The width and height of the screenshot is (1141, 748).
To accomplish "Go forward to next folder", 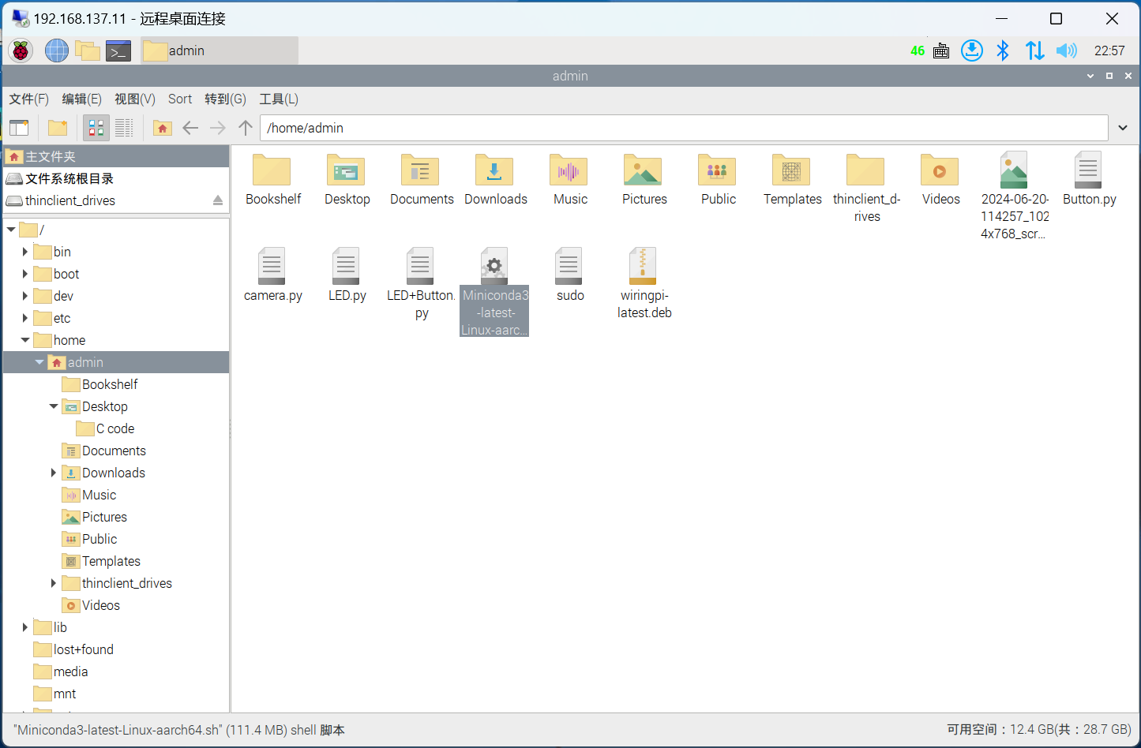I will tap(218, 128).
